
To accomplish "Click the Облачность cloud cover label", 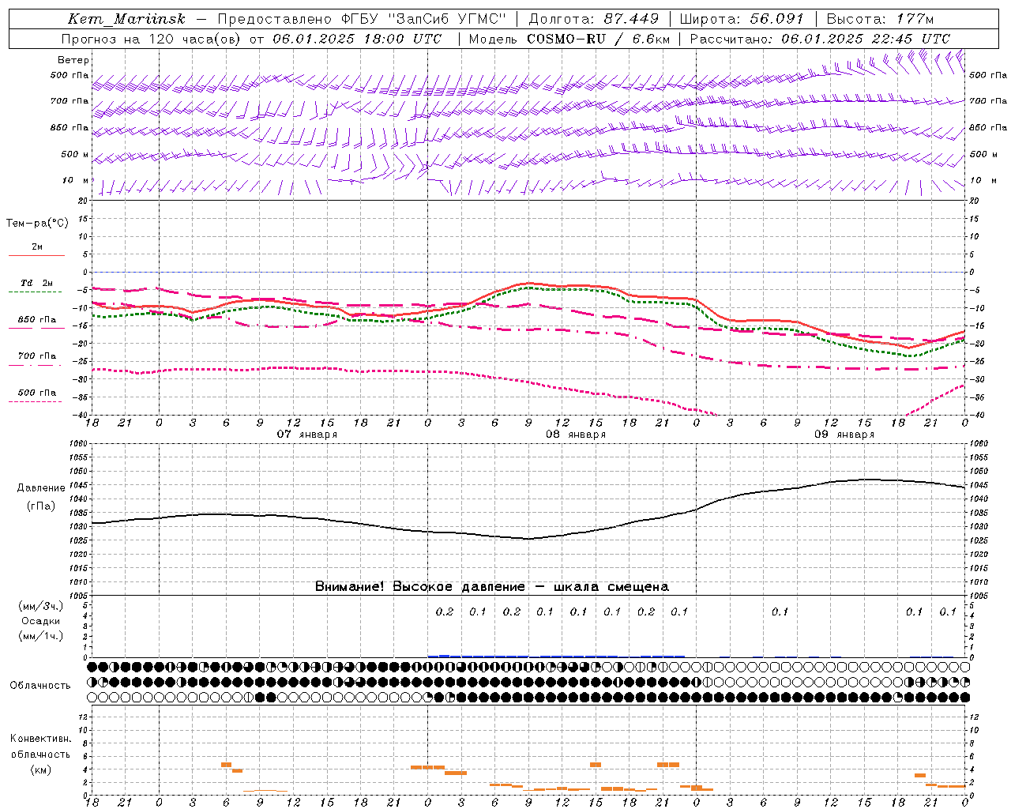I will pos(40,685).
